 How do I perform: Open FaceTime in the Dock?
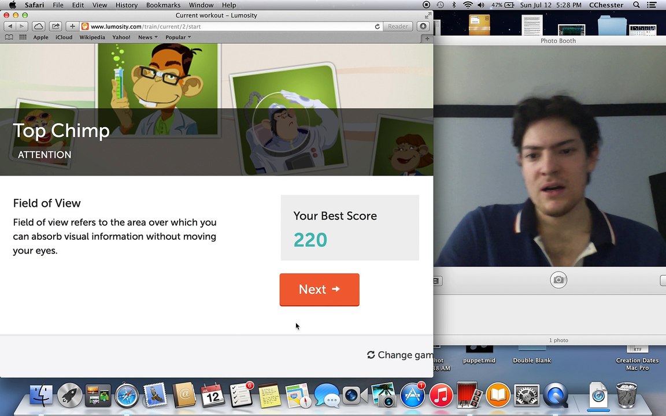[x=354, y=395]
